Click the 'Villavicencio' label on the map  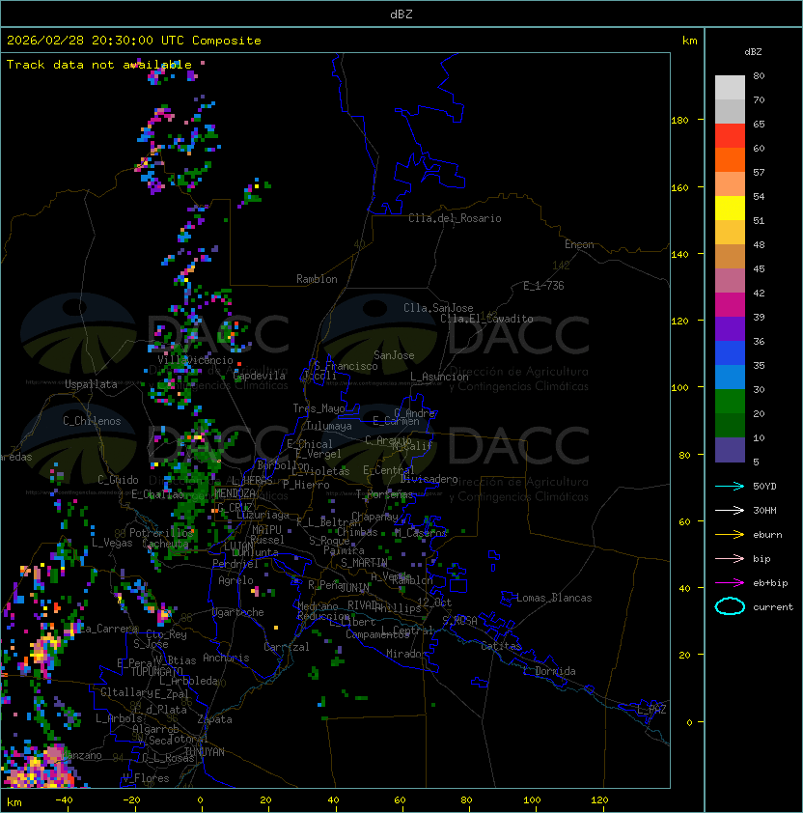[x=195, y=360]
